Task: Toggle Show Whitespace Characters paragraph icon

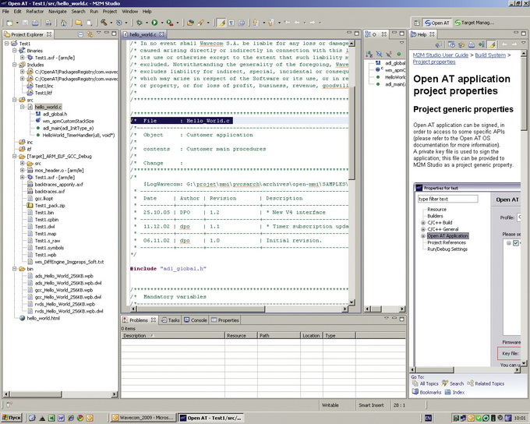Action: [231, 23]
